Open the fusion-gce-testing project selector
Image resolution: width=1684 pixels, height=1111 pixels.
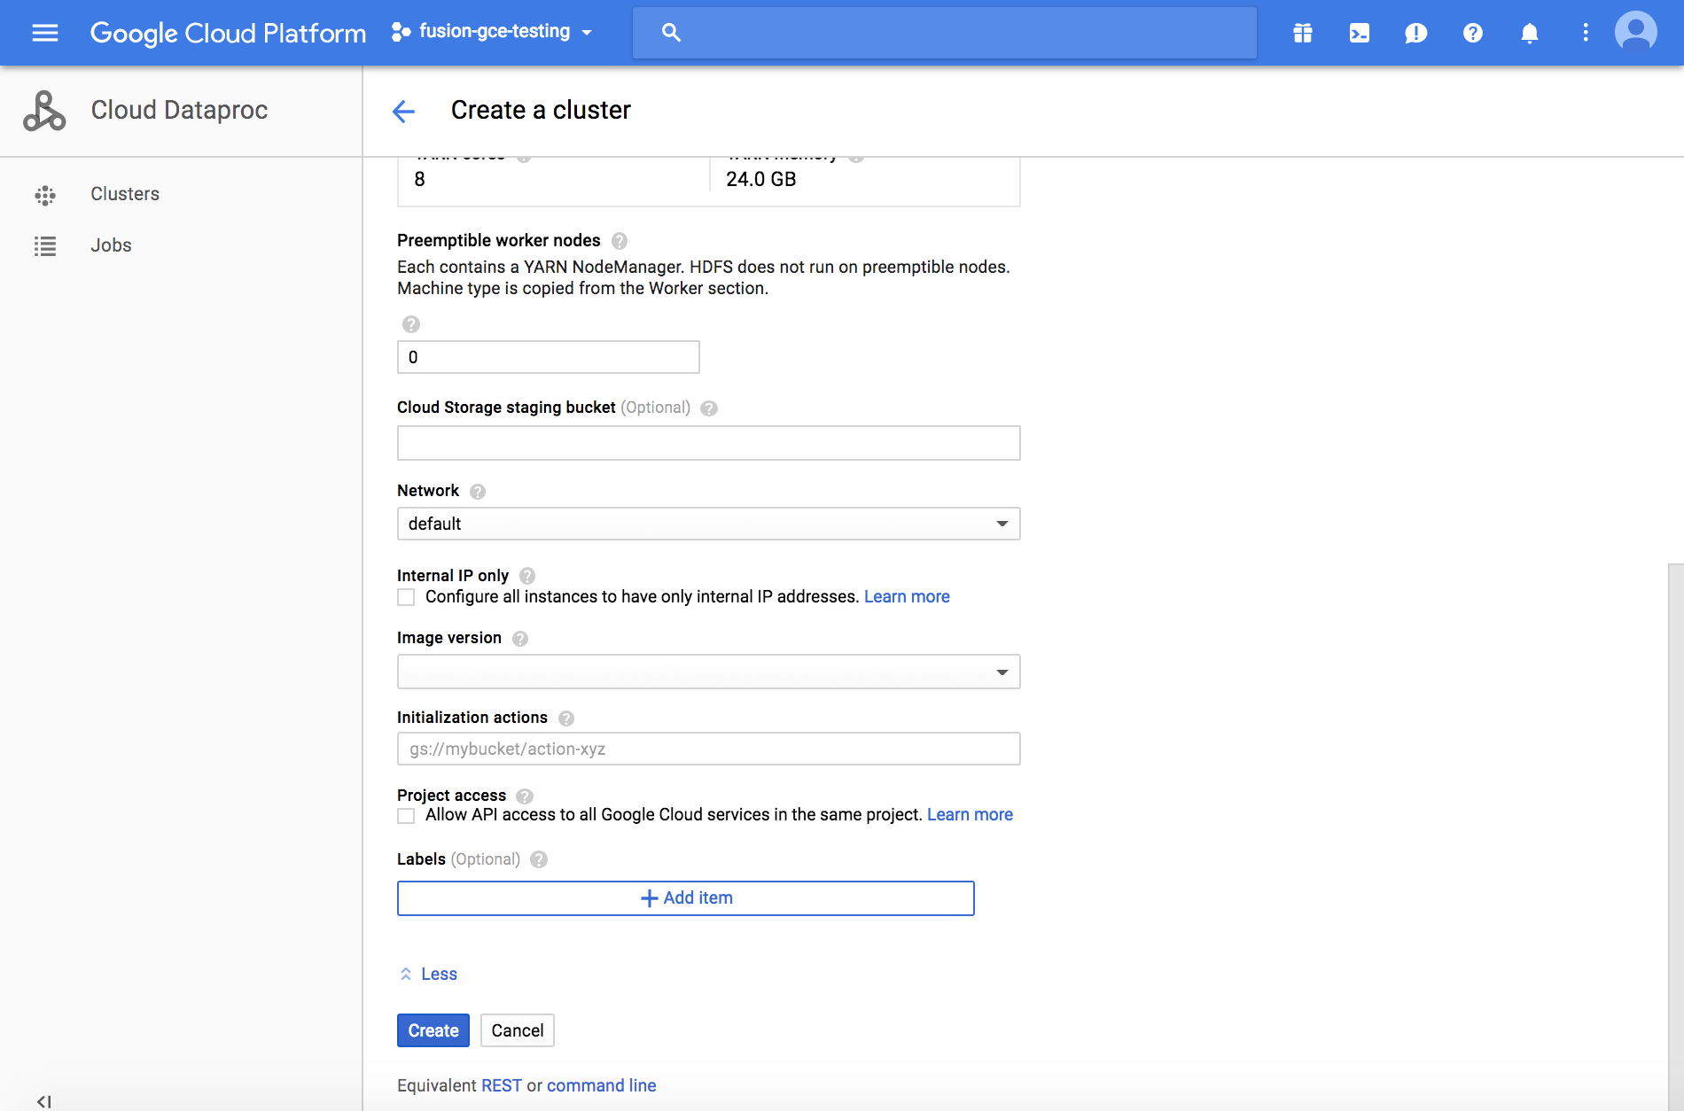492,32
